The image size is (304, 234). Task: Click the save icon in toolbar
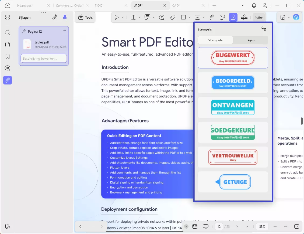tap(283, 18)
